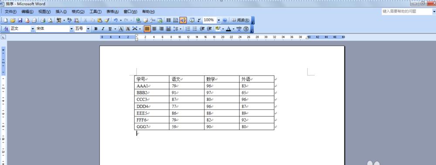Toggle Bold formatting
This screenshot has height=165, width=436.
pos(96,29)
